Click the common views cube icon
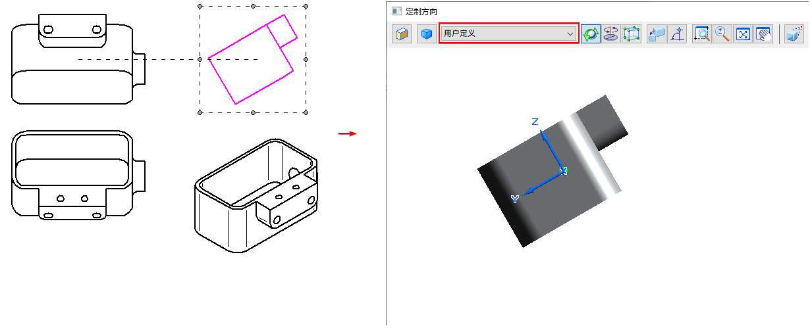 pyautogui.click(x=402, y=34)
